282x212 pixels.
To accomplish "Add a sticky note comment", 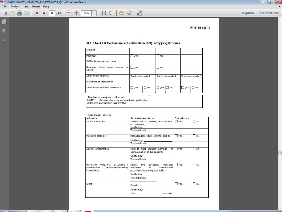I will tap(121, 13).
